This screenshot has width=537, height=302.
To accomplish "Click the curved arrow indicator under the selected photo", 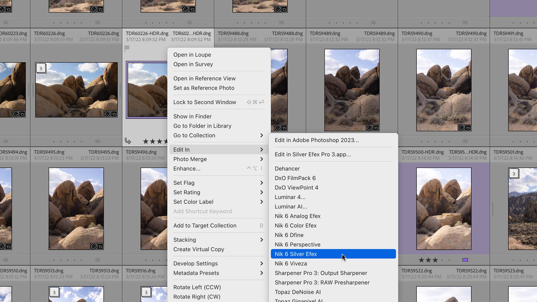I will [x=128, y=141].
